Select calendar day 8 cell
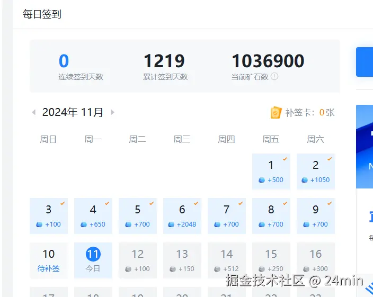This screenshot has height=297, width=373. pos(271,216)
